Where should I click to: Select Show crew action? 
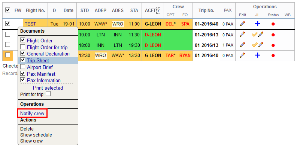[31, 141]
